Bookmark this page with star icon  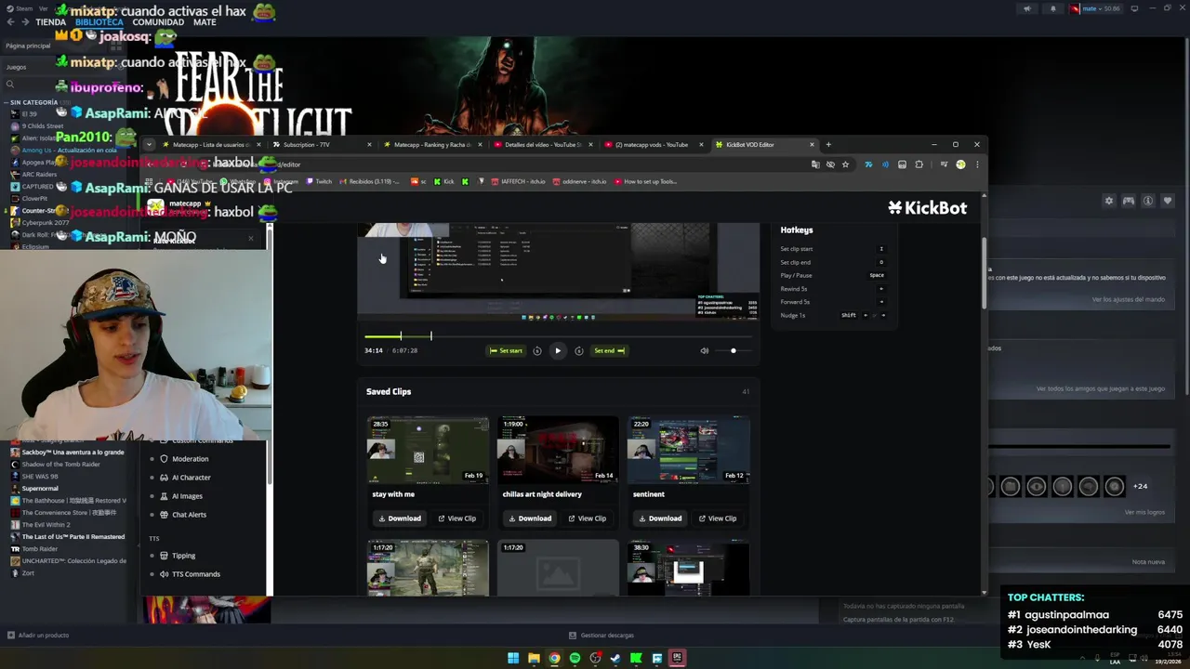tap(845, 164)
